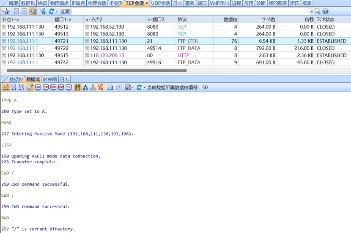Screen dimensions: 351x233
Task: Sort by 数据包 column header
Action: point(226,19)
